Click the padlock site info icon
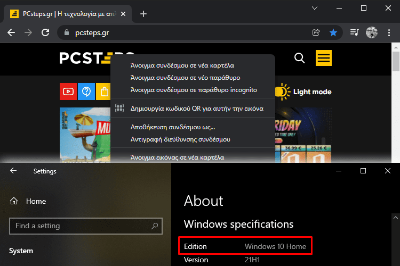 point(67,32)
